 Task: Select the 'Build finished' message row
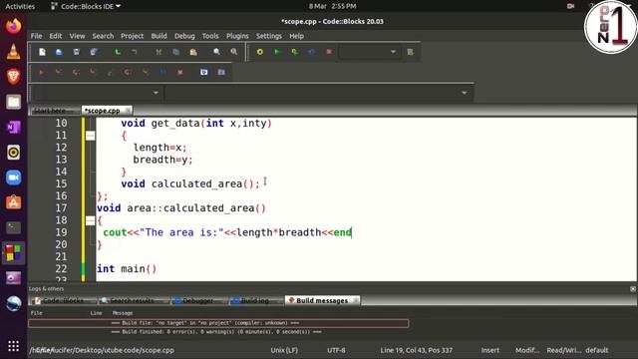click(218, 332)
